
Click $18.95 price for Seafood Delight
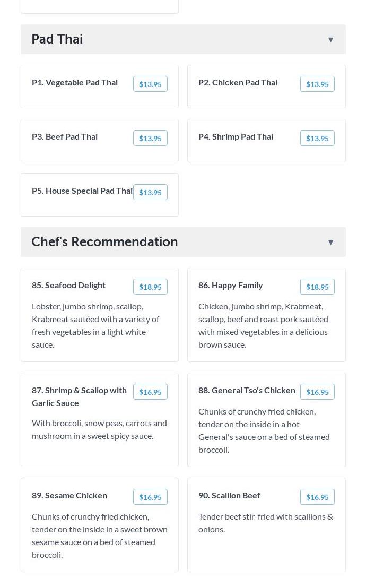(150, 287)
